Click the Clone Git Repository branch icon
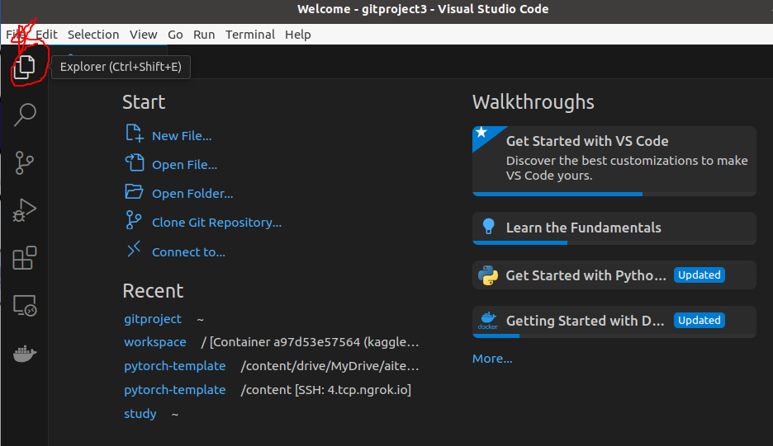 (134, 220)
